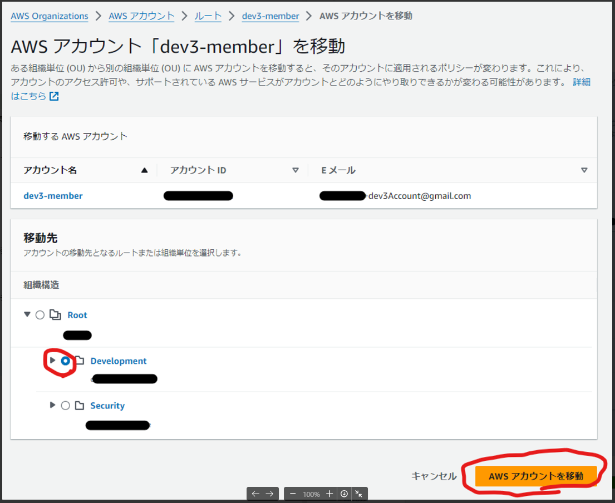Sort by アカウント名 ascending arrow

tap(144, 170)
